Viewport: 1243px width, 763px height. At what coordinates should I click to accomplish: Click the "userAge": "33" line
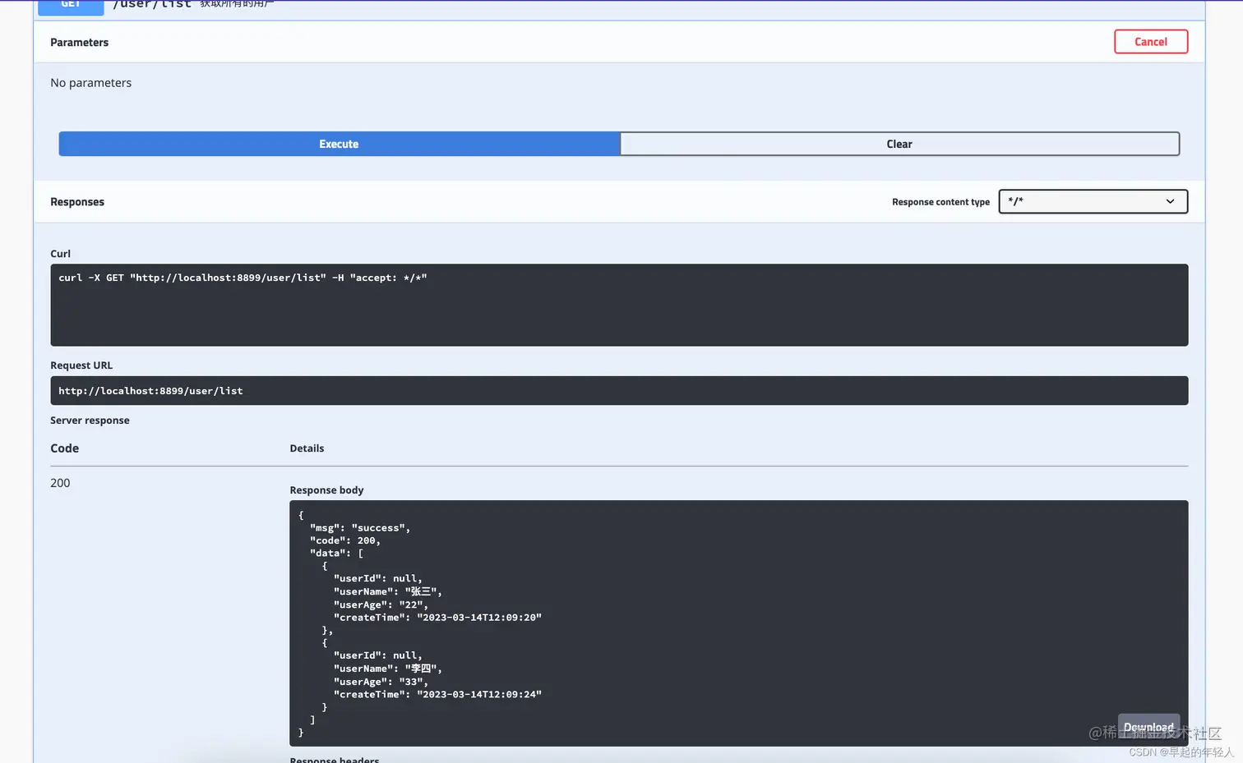pyautogui.click(x=381, y=682)
